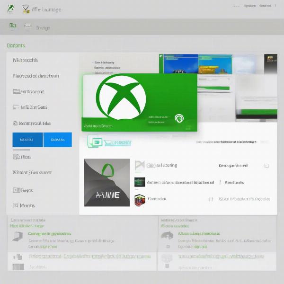Click the small box button ending the first list row
284x284 pixels.
pyautogui.click(x=266, y=166)
